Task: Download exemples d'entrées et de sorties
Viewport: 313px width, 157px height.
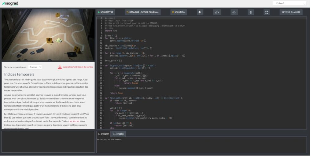Action: coord(78,67)
